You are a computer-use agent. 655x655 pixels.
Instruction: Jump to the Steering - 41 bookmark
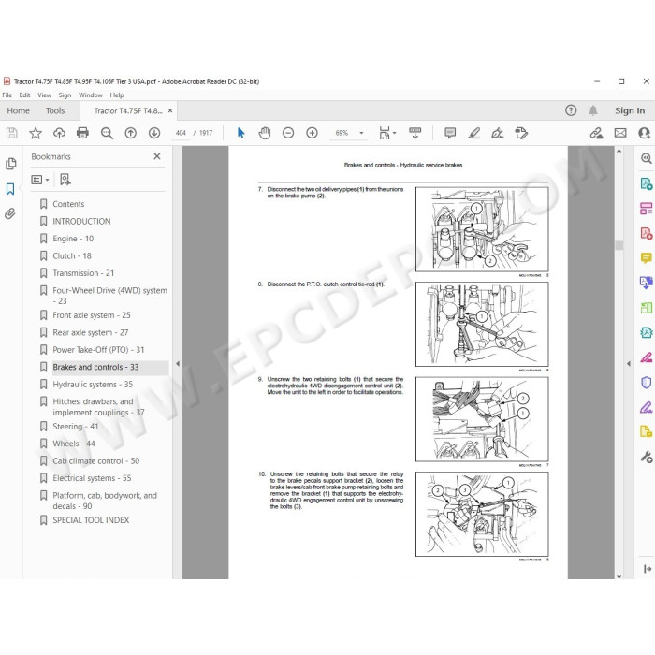(75, 427)
